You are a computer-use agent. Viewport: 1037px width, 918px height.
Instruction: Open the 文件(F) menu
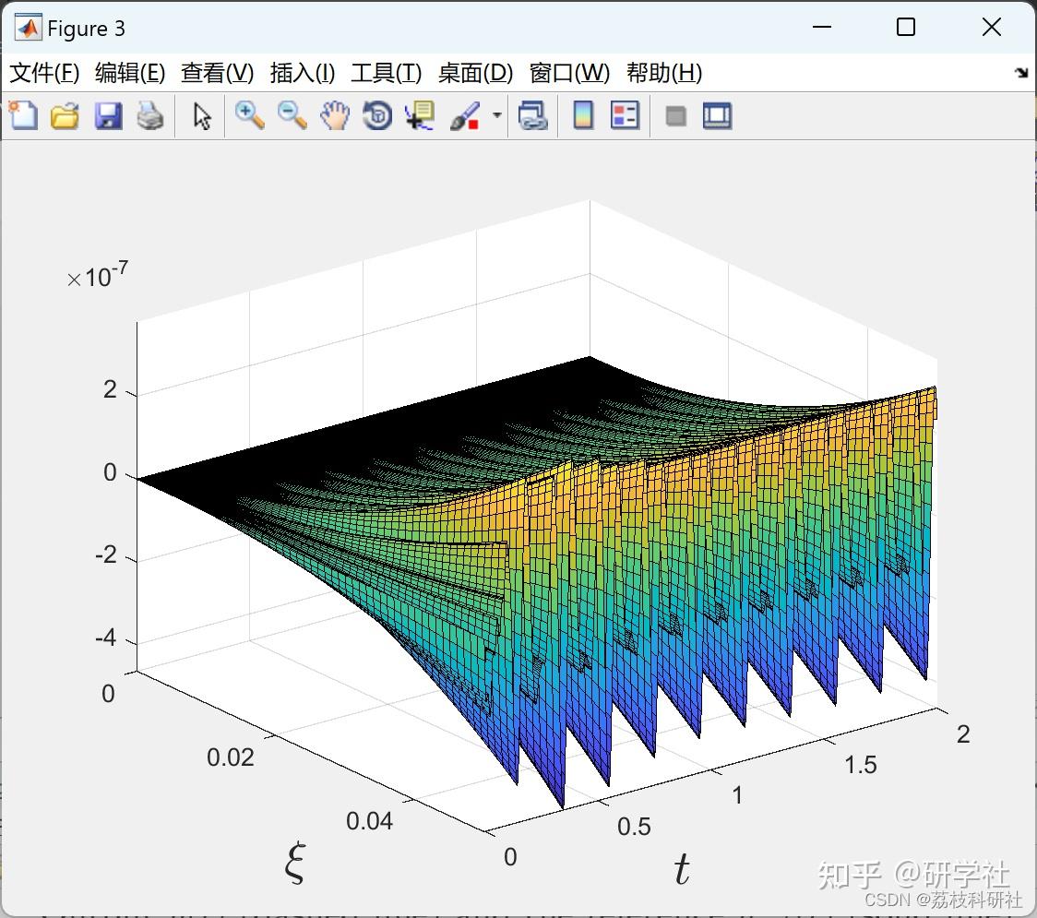44,73
